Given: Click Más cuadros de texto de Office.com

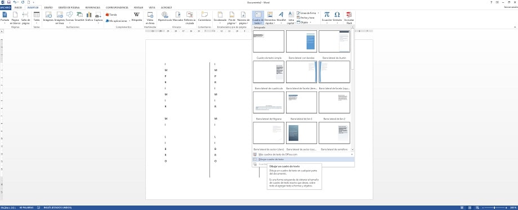Looking at the screenshot, I should pos(303,154).
